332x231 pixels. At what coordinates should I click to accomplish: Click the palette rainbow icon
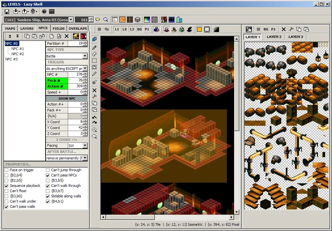click(147, 20)
